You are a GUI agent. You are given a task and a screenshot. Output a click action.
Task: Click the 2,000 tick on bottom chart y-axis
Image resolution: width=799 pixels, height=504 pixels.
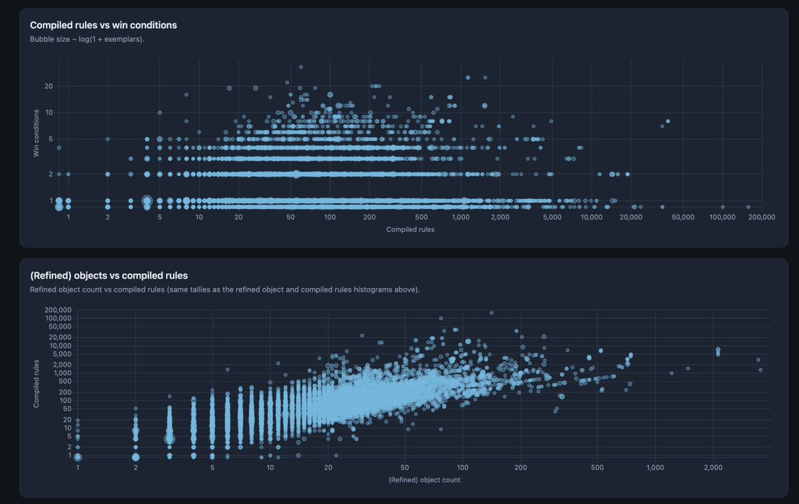[x=62, y=365]
